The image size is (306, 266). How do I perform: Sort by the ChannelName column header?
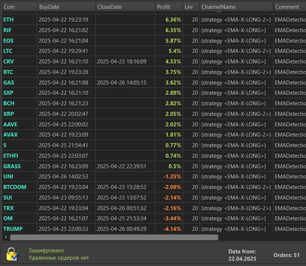click(236, 7)
